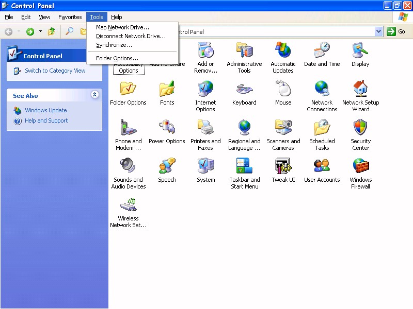Image resolution: width=413 pixels, height=309 pixels.
Task: Click the Search magnifier toolbar button
Action: 69,32
